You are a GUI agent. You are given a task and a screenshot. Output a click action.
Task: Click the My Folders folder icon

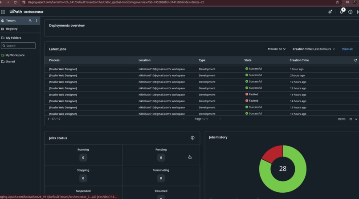point(3,38)
